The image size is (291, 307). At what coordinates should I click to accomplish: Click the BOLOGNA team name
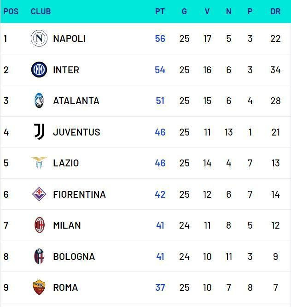pyautogui.click(x=74, y=257)
